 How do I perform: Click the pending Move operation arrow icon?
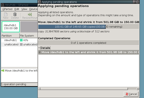click(3, 70)
